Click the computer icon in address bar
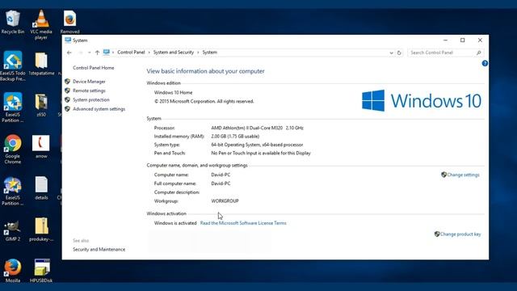This screenshot has width=517, height=291. [106, 52]
